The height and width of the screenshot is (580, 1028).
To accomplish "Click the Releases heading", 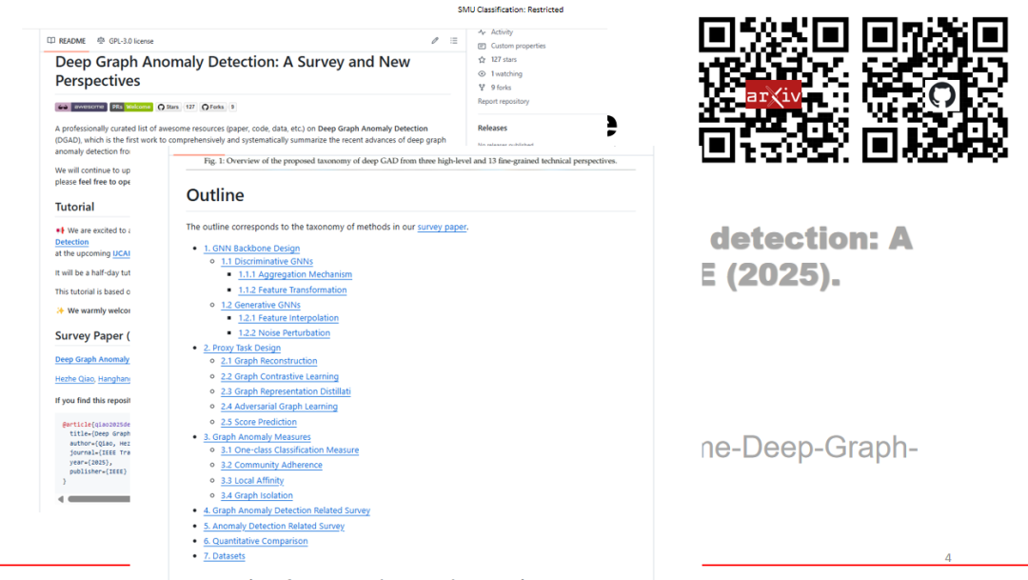I will (x=492, y=128).
